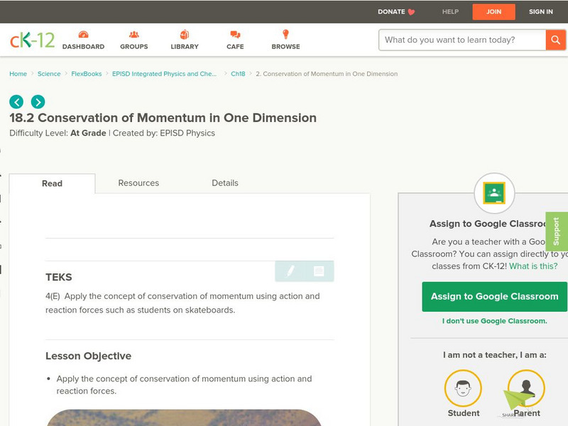Viewport: 568px width, 426px height.
Task: Open the Browse lightbulb icon
Action: point(285,35)
